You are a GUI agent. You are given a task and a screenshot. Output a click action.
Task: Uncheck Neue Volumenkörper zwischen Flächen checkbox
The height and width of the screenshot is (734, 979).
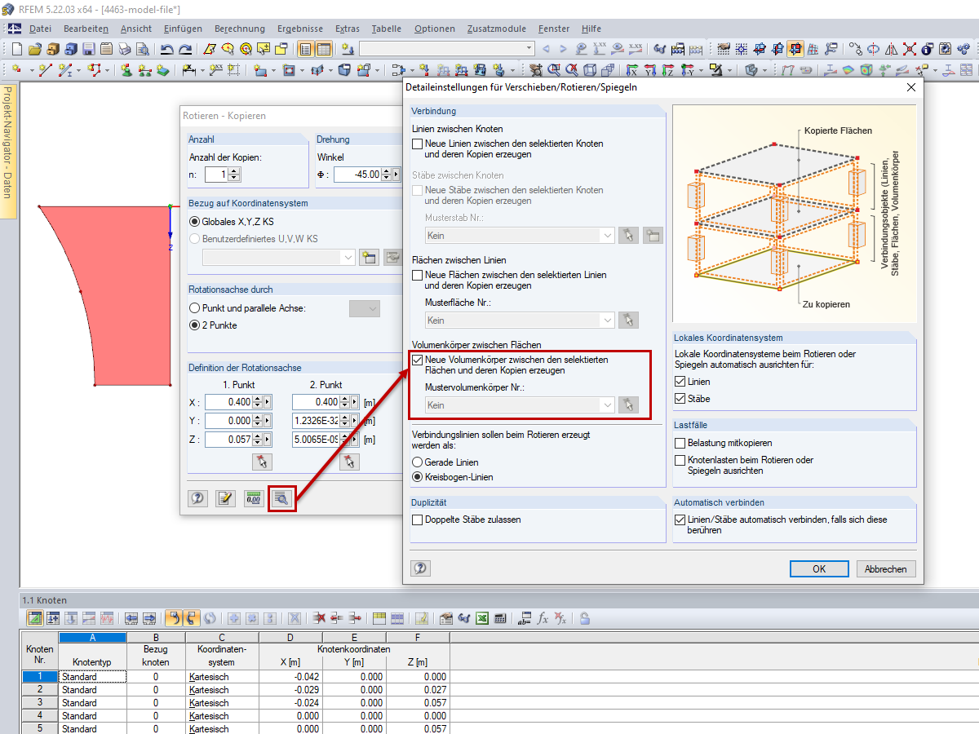coord(418,360)
